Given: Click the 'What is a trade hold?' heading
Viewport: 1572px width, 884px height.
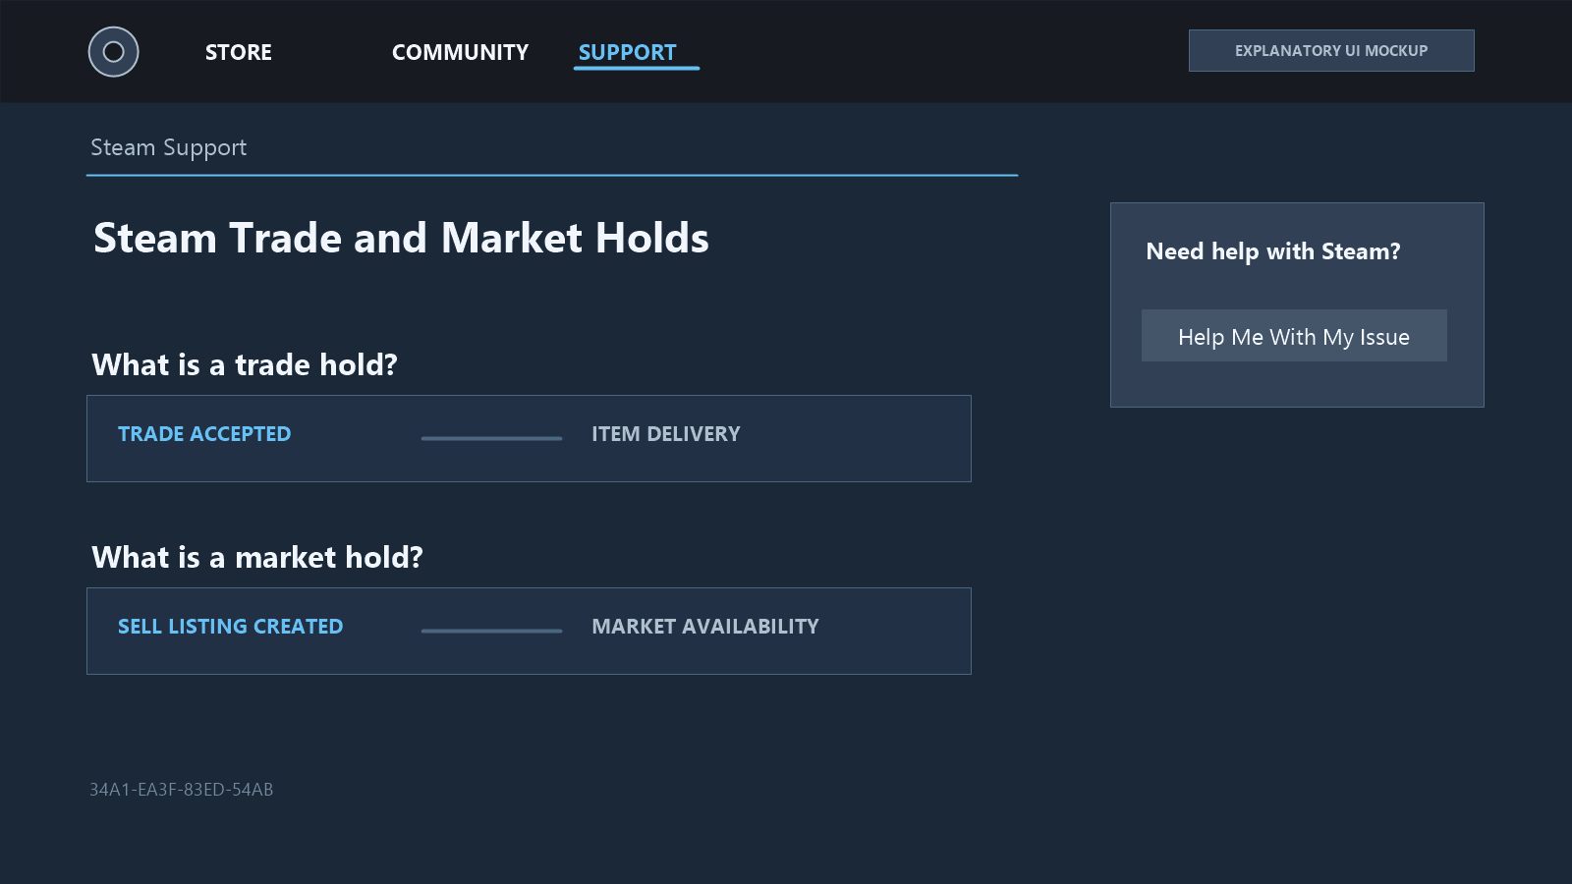Looking at the screenshot, I should click(x=245, y=365).
